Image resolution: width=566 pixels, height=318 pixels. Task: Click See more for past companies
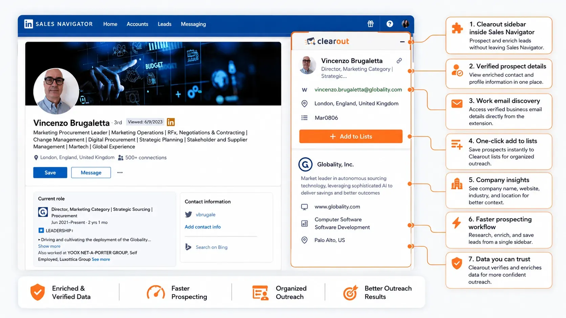[x=101, y=260]
